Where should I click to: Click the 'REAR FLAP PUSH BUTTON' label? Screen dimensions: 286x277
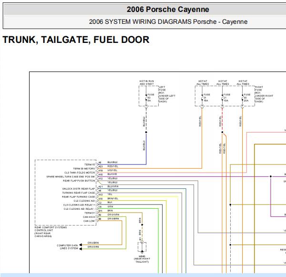pos(79,181)
